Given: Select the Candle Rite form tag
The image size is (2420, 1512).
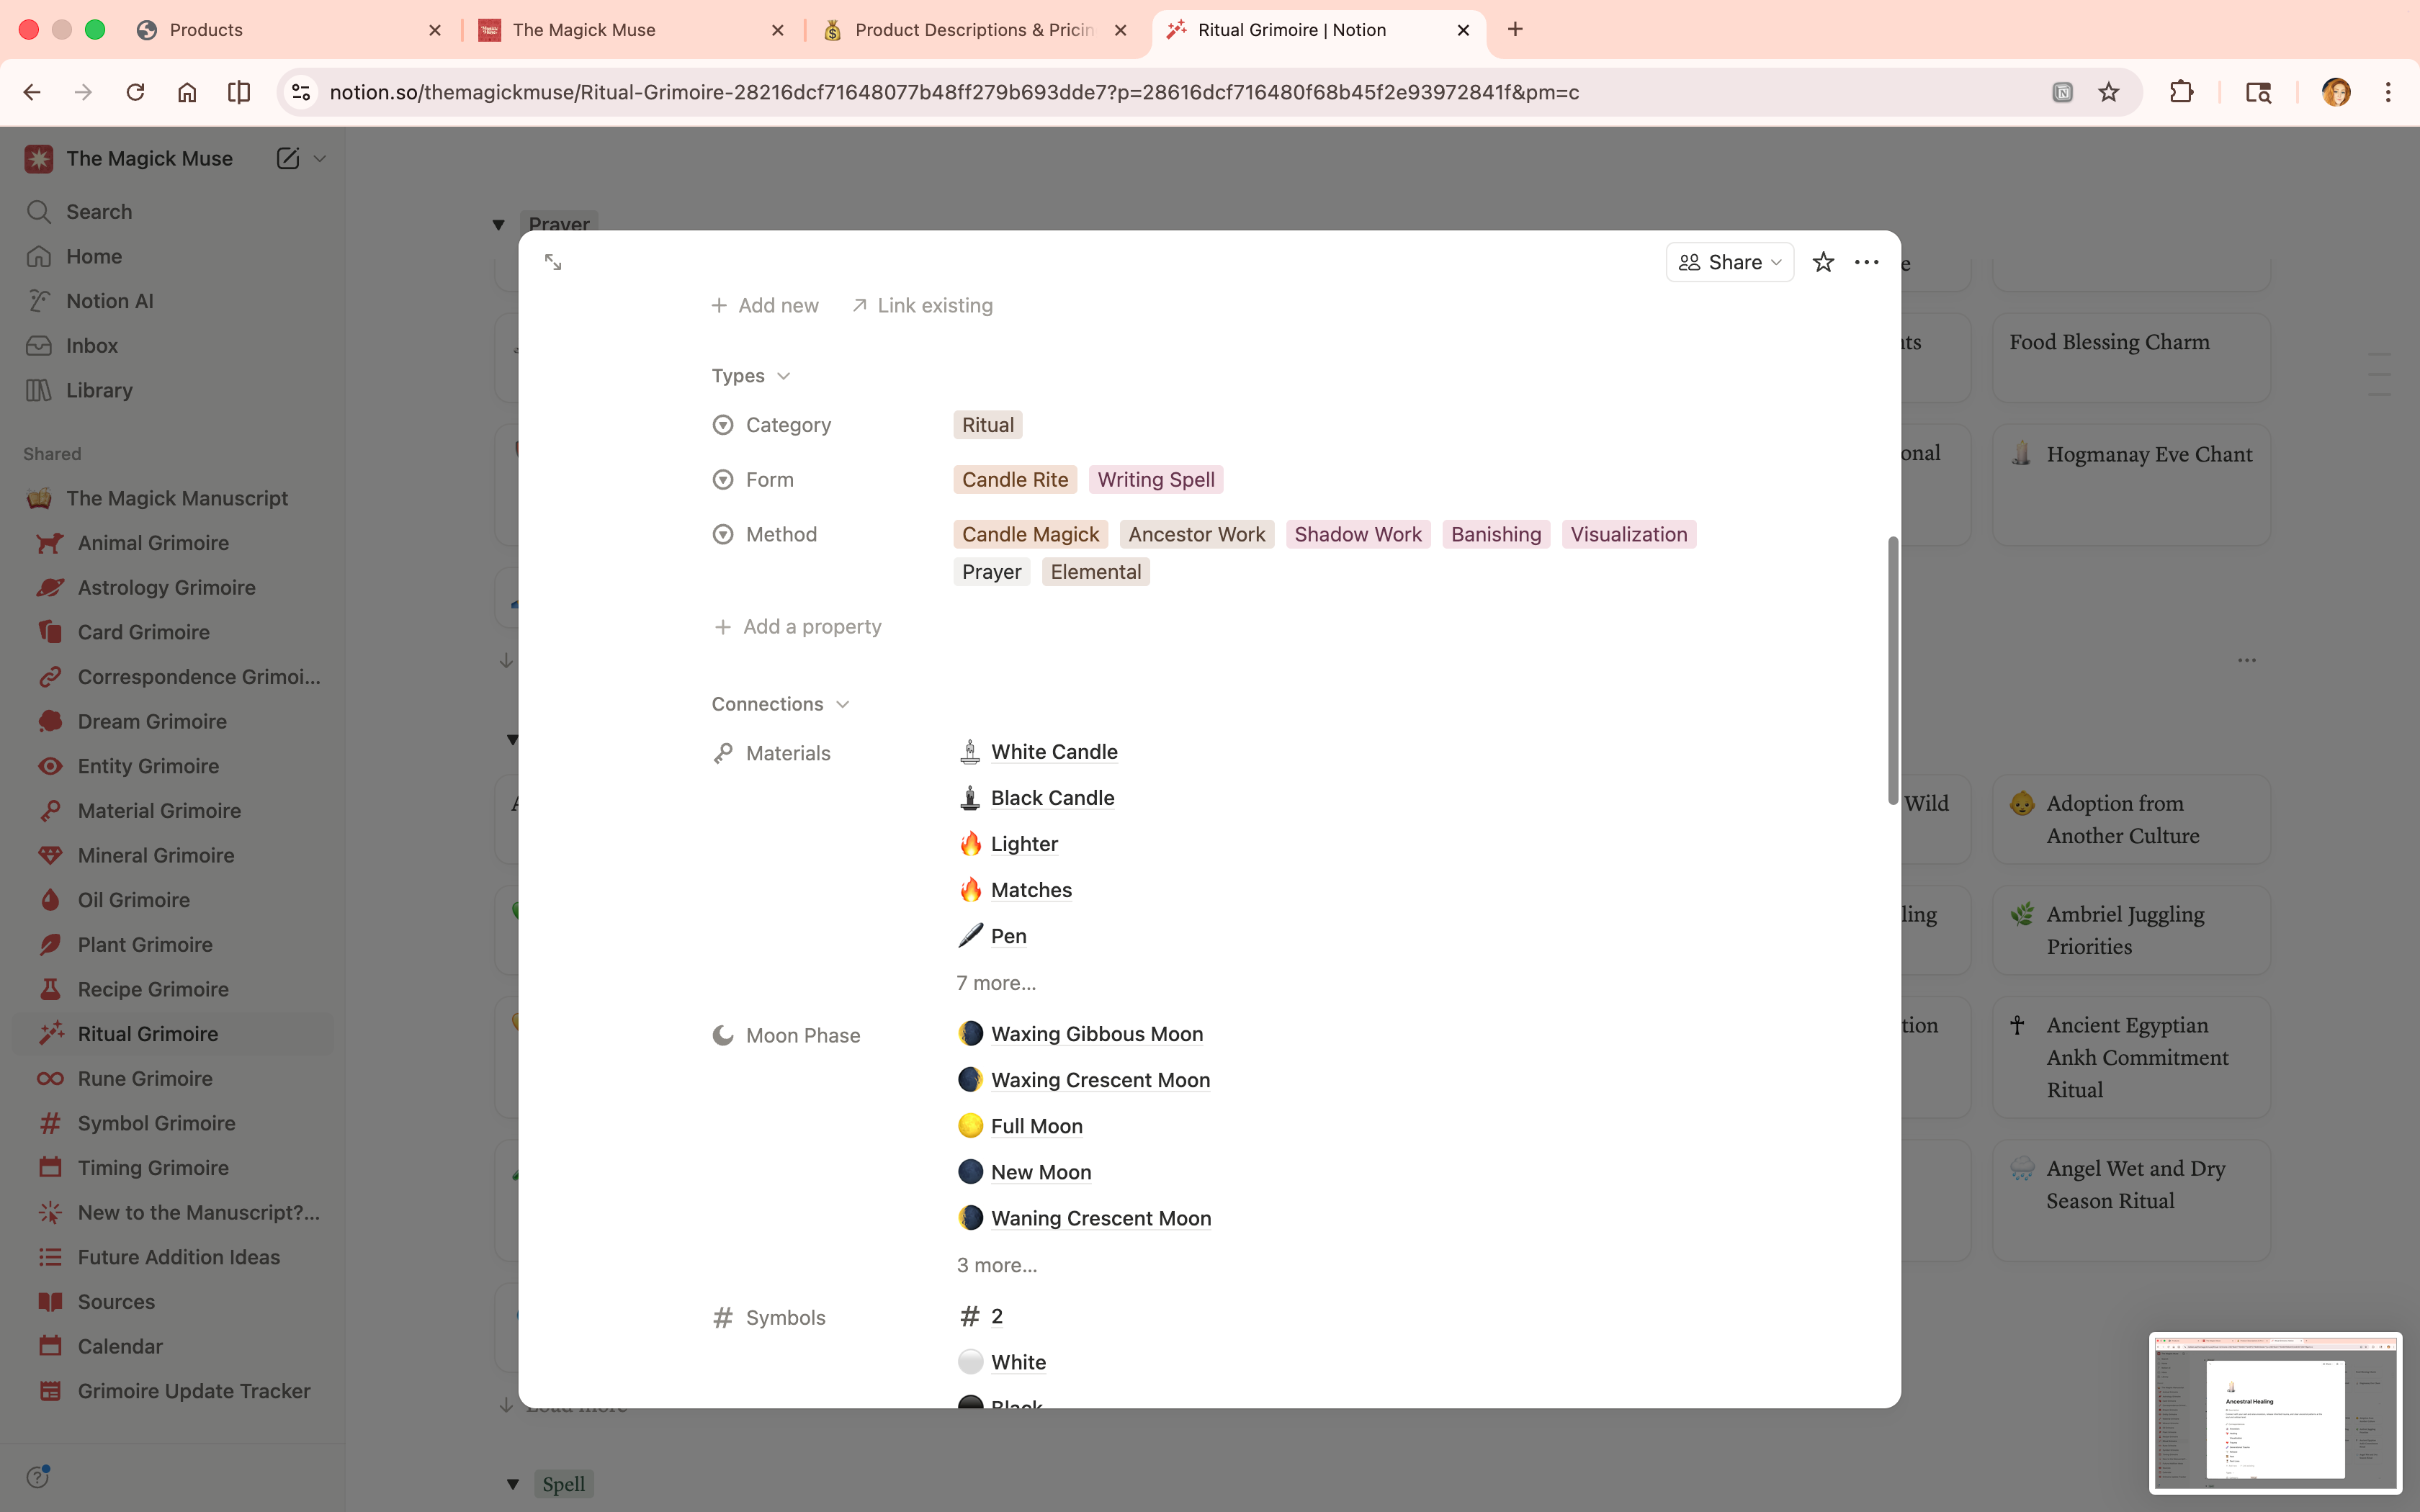Looking at the screenshot, I should pos(1015,480).
